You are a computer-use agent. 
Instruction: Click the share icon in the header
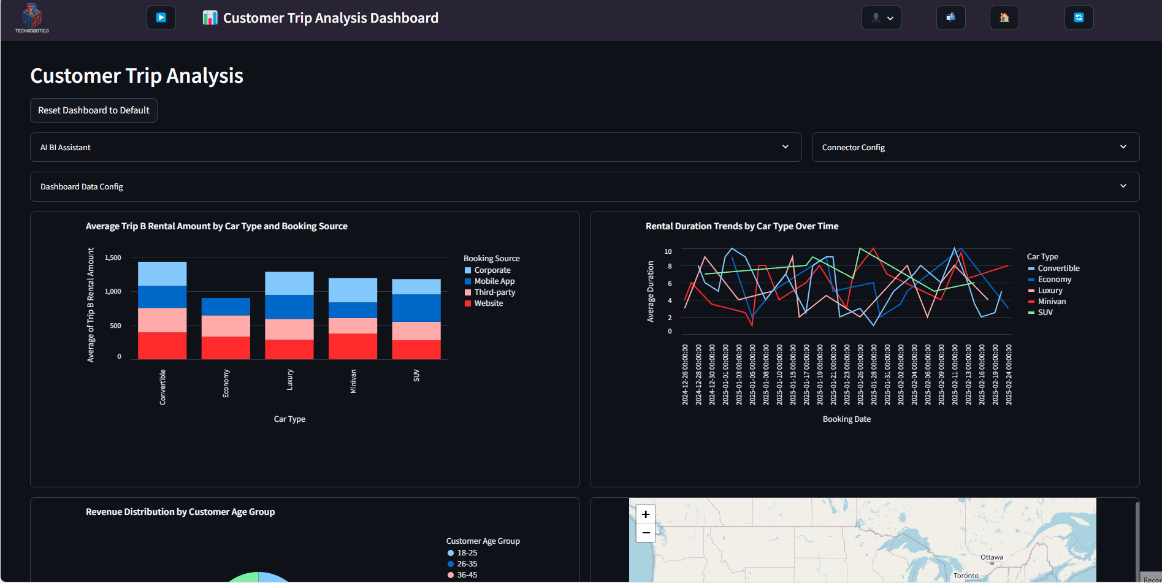pyautogui.click(x=951, y=18)
